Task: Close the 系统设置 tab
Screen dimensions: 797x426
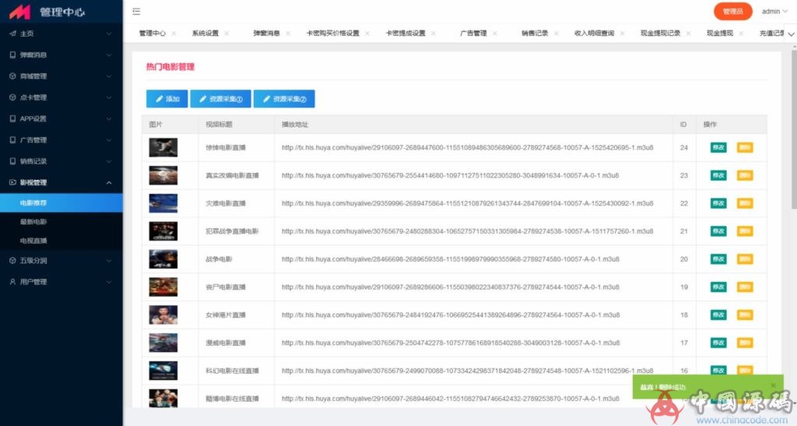Action: tap(226, 33)
